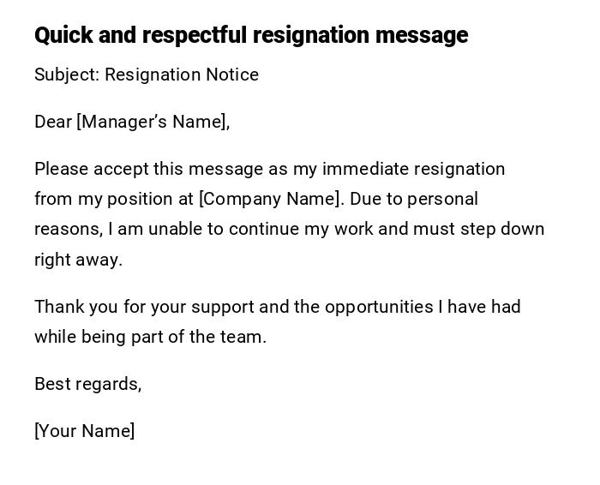Image resolution: width=600 pixels, height=485 pixels.
Task: Click the word "personal" in the body
Action: click(442, 199)
